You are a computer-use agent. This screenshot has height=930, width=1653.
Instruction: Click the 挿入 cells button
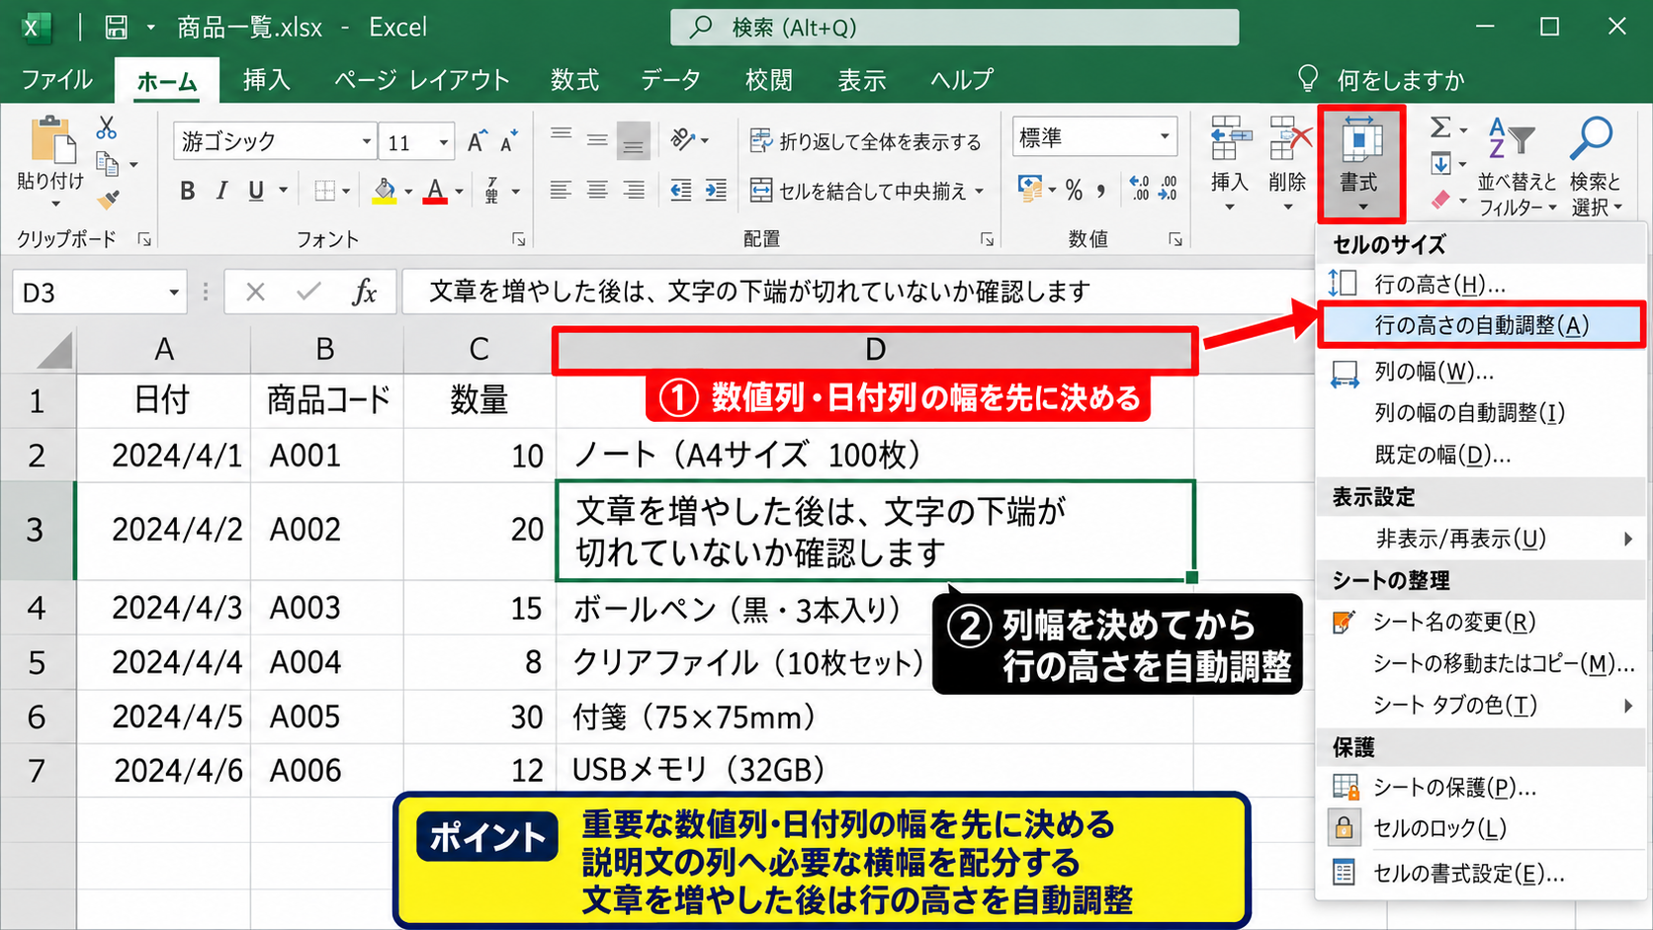[1229, 163]
